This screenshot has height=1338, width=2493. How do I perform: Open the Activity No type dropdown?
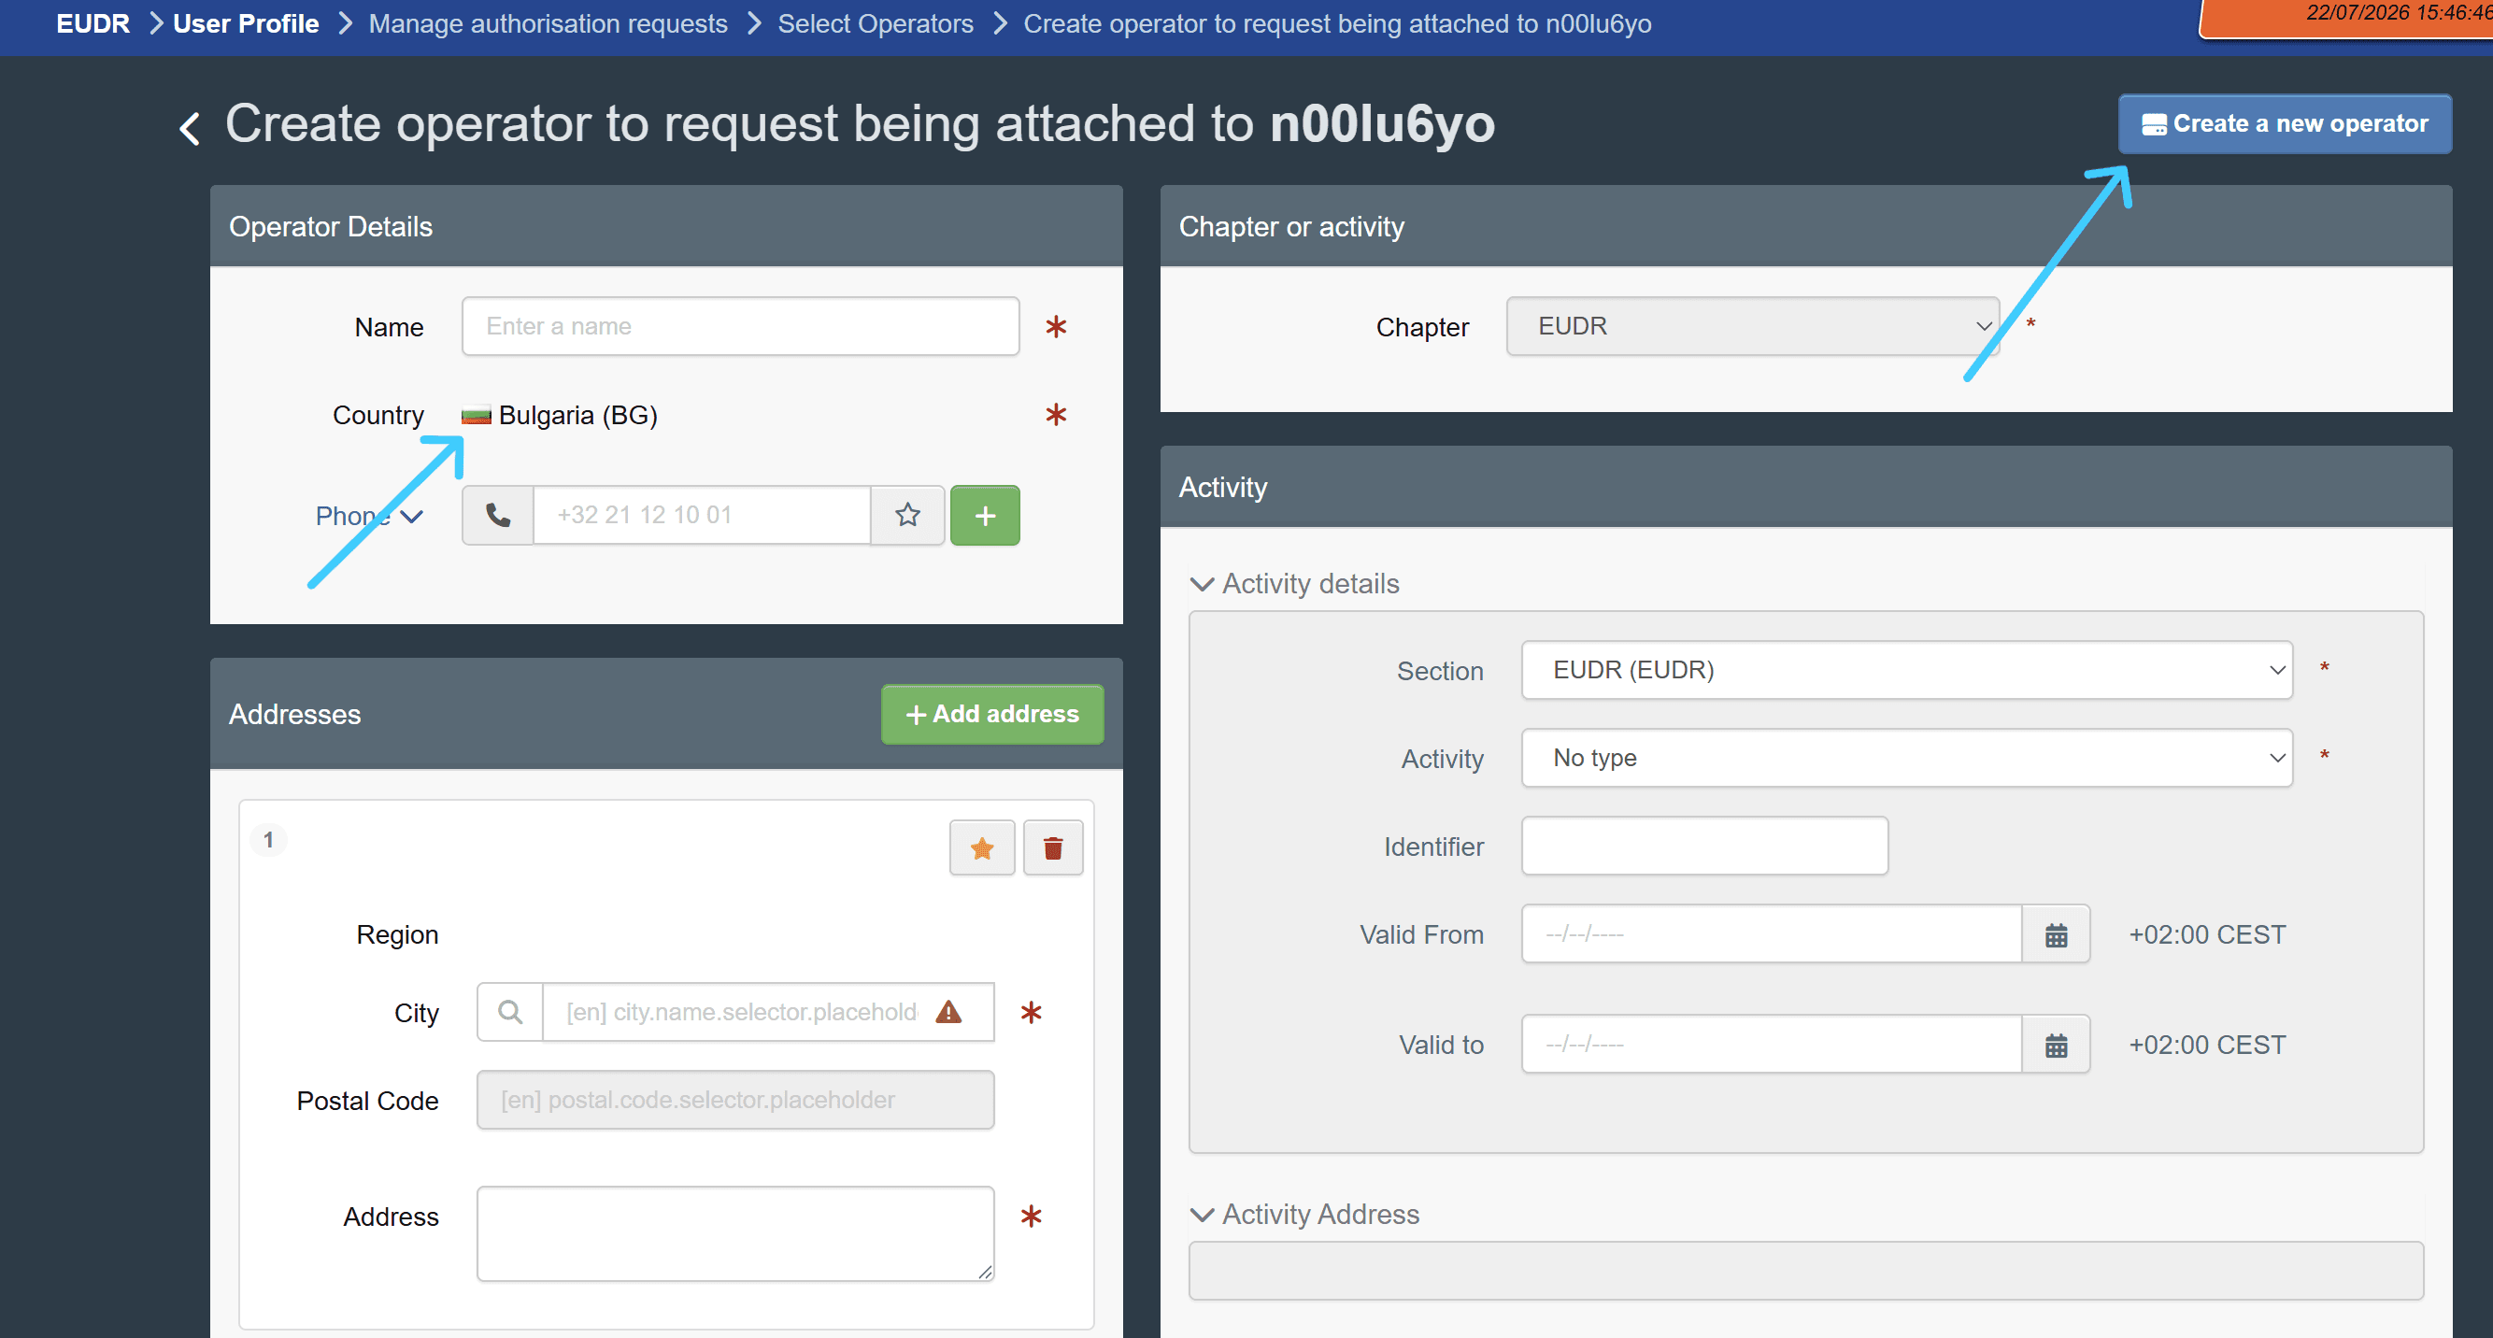pos(1906,758)
